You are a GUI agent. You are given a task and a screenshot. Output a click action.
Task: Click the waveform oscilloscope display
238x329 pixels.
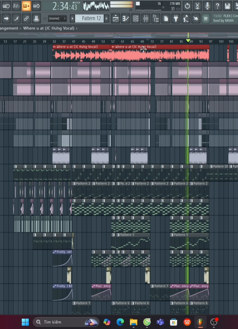[x=96, y=6]
